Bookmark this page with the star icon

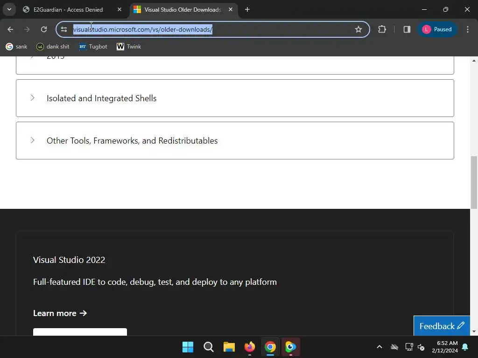(358, 29)
